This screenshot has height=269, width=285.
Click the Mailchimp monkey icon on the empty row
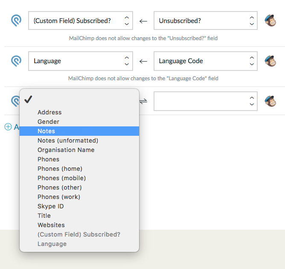(x=270, y=101)
